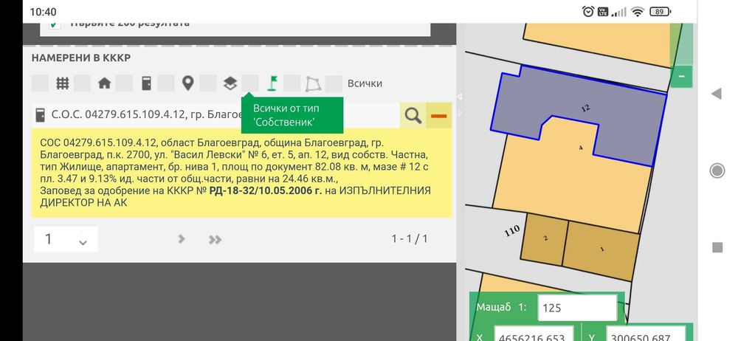This screenshot has height=341, width=738.
Task: Click the polygon area outline icon
Action: [x=314, y=84]
